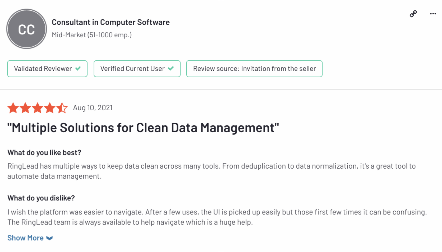This screenshot has width=442, height=252.
Task: Click the Mid-Market (51-1000 emp.) company size text
Action: 91,35
